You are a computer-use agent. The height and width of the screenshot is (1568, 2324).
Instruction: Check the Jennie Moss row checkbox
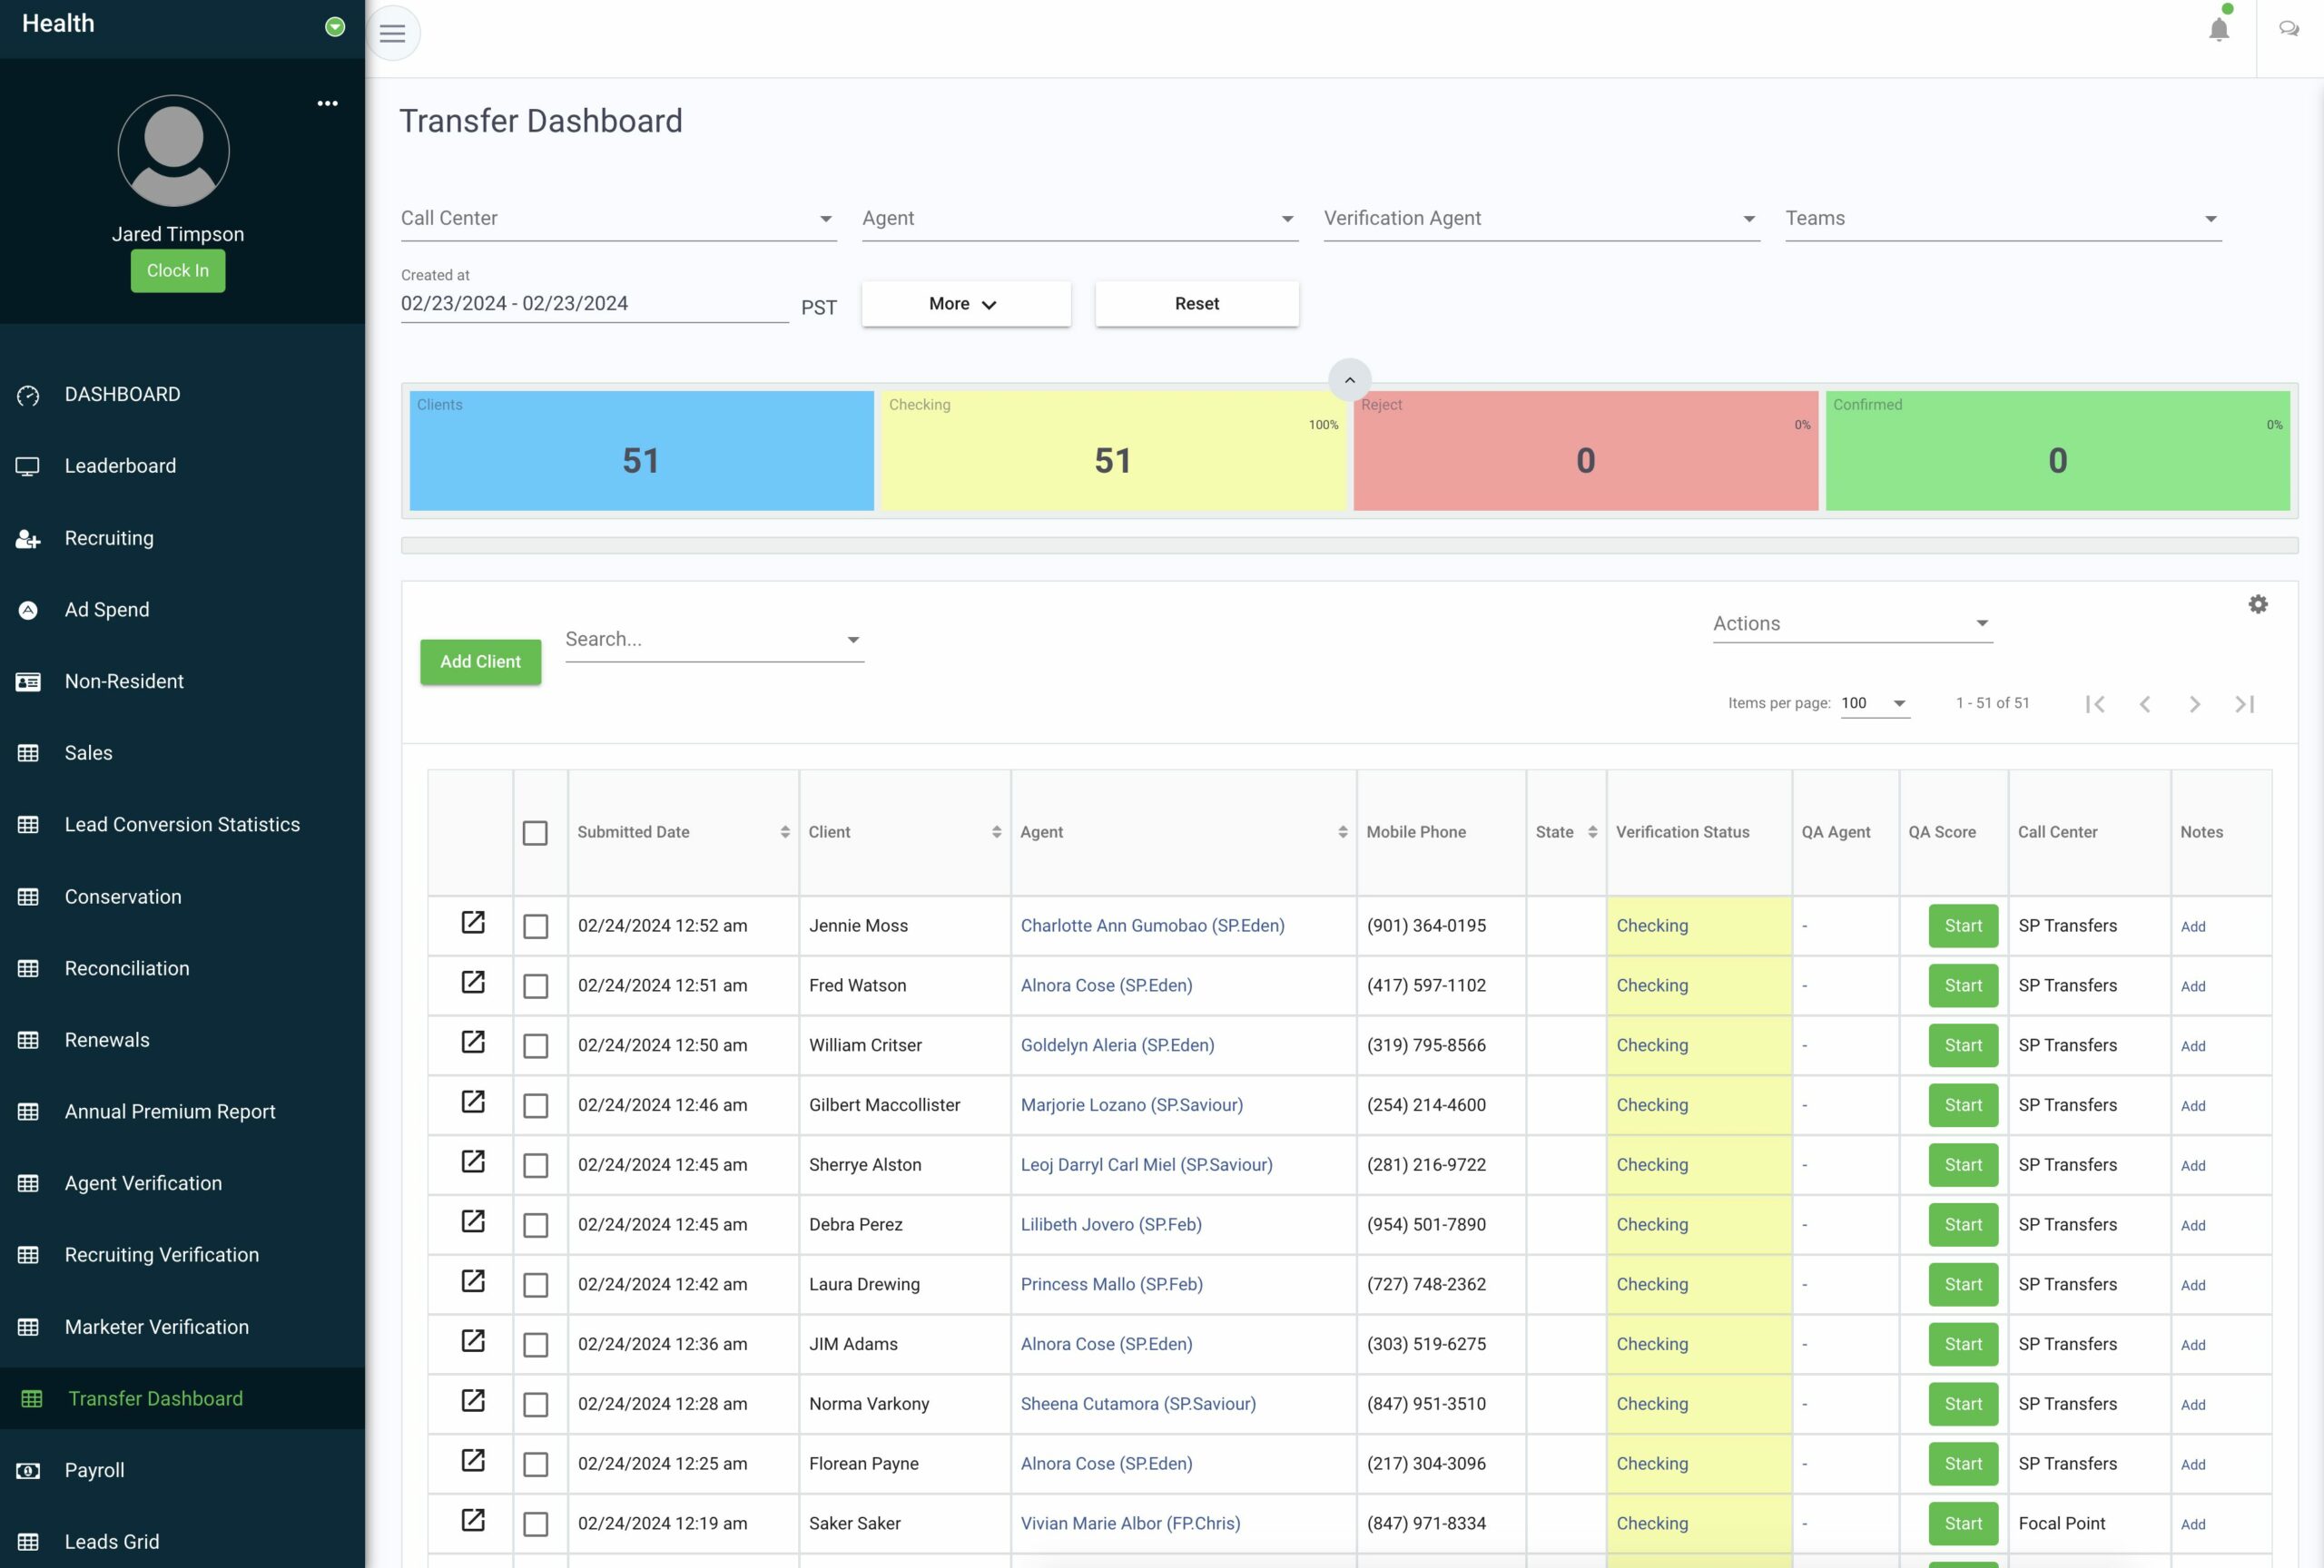pyautogui.click(x=535, y=926)
